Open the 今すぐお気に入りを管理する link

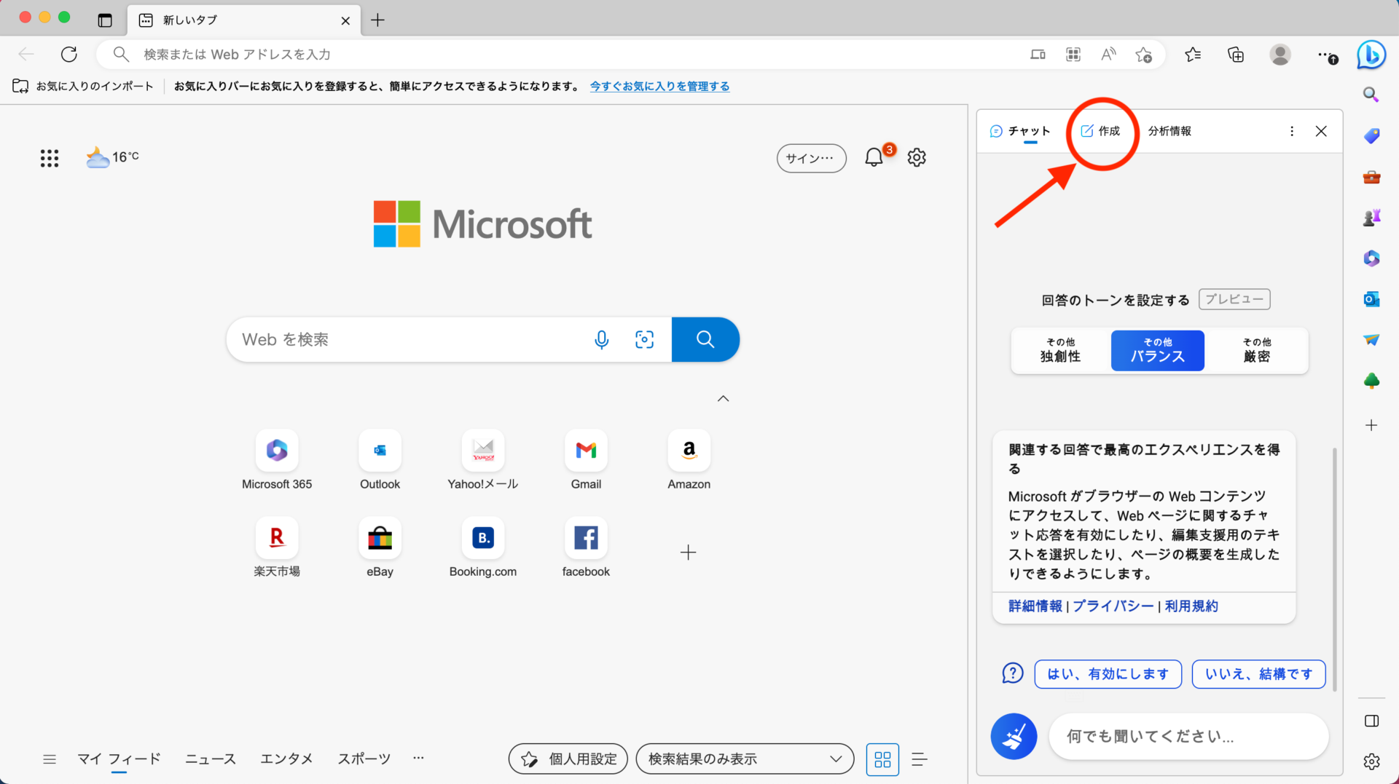click(x=659, y=86)
